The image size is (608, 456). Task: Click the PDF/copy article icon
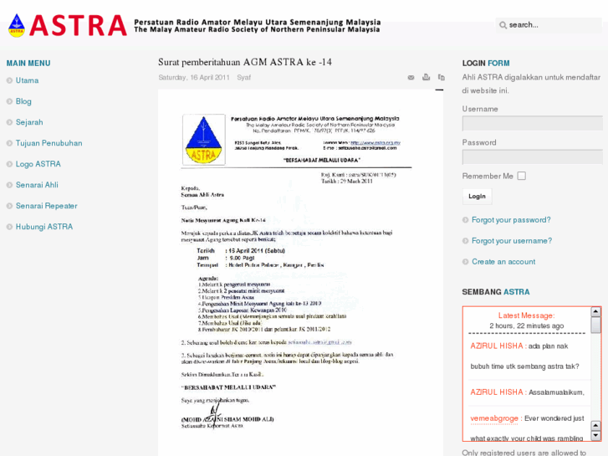(x=442, y=77)
